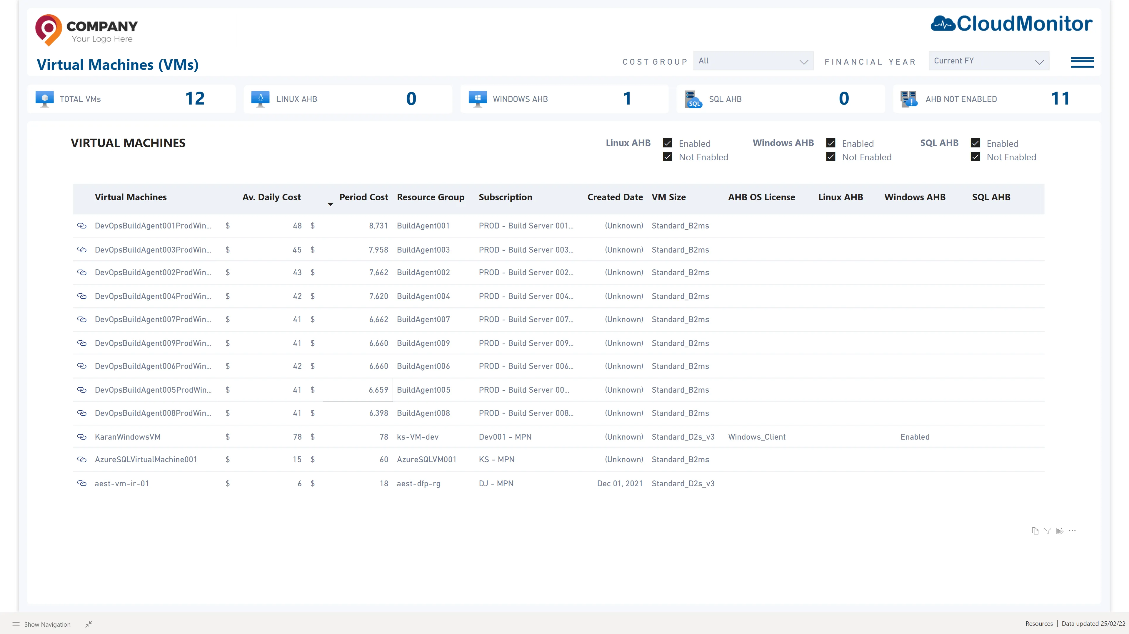Click the SQL AHB card icon
Image resolution: width=1129 pixels, height=634 pixels.
[693, 99]
